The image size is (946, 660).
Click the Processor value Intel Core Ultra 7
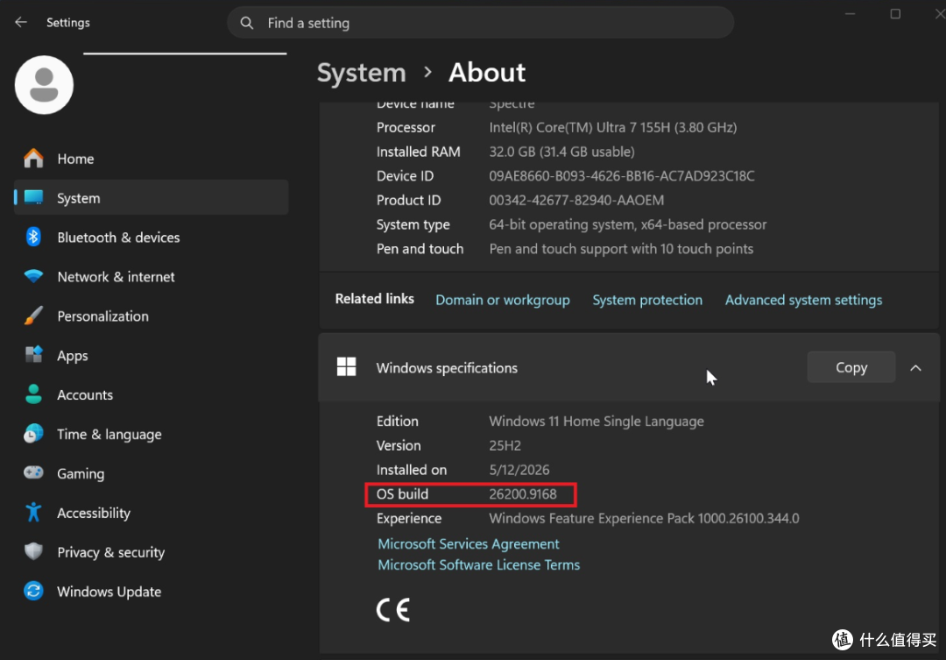point(612,127)
